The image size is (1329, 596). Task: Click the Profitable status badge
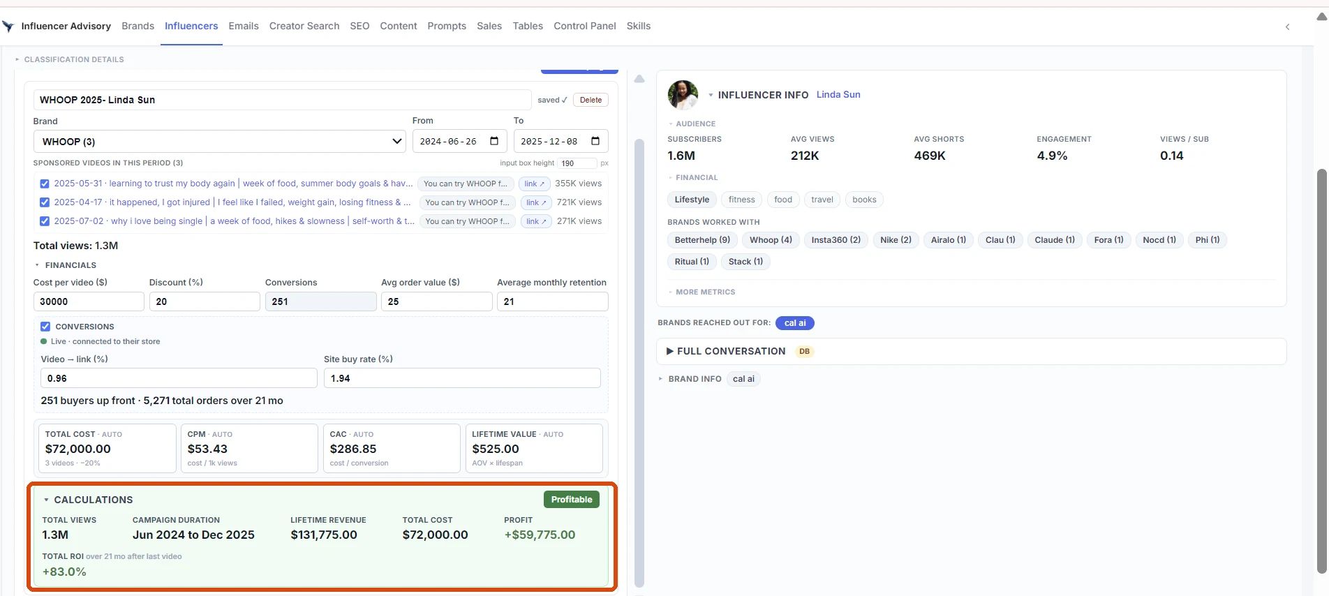pos(572,500)
